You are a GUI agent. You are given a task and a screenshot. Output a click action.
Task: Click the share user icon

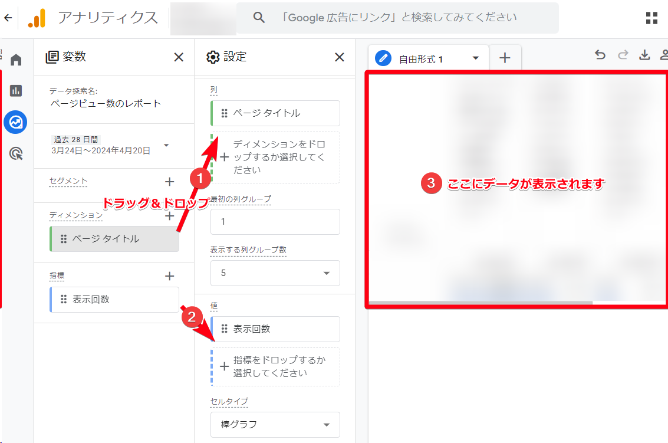[664, 55]
